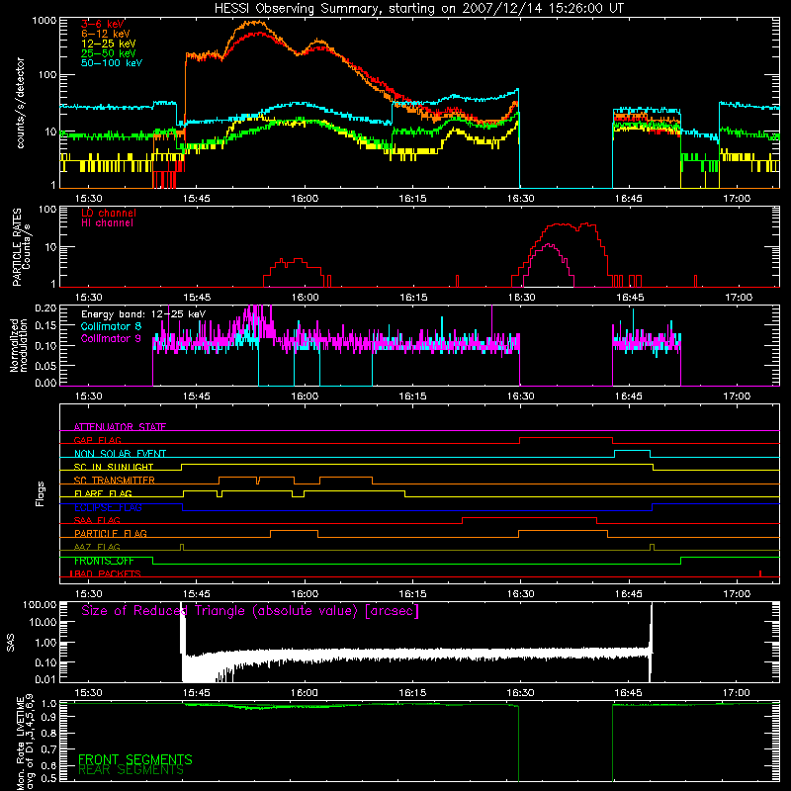Viewport: 791px width, 791px height.
Task: Click the counts/s/detector axis label
Action: (x=20, y=103)
